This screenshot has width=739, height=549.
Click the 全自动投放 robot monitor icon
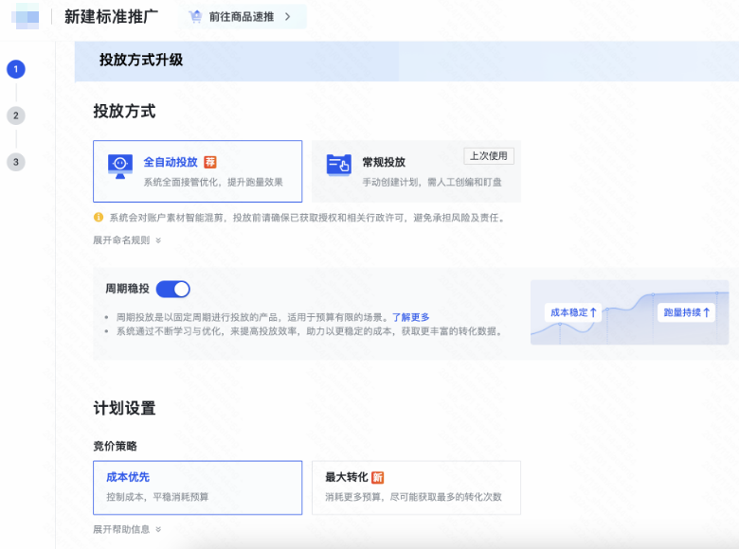tap(120, 167)
